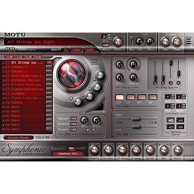Decrease the Poly voice count arrow
194x194 pixels.
pyautogui.click(x=109, y=38)
